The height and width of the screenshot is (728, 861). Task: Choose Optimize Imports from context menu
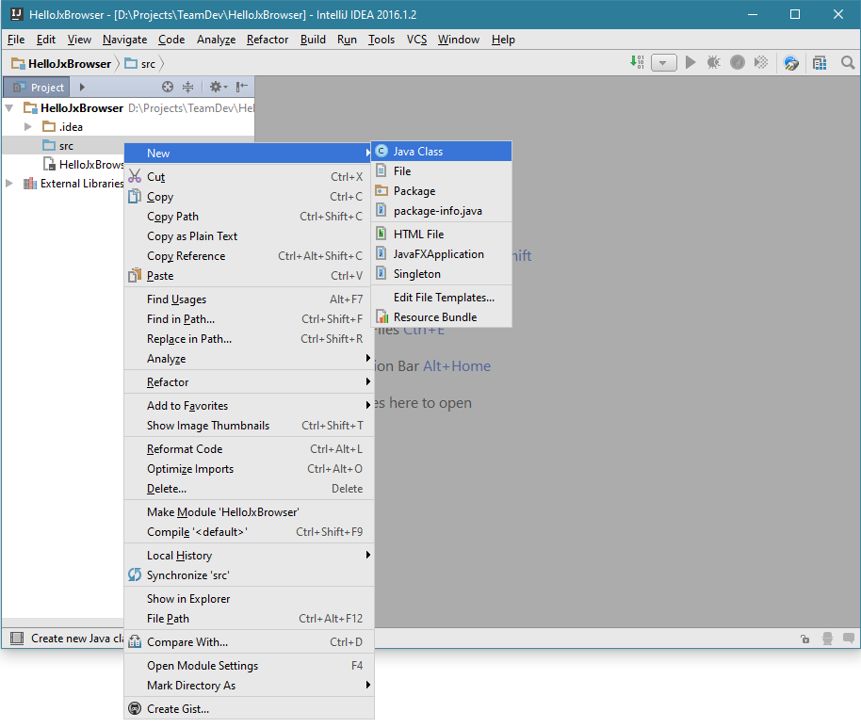click(x=250, y=469)
